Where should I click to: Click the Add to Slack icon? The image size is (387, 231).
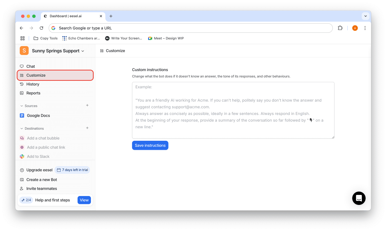(22, 157)
